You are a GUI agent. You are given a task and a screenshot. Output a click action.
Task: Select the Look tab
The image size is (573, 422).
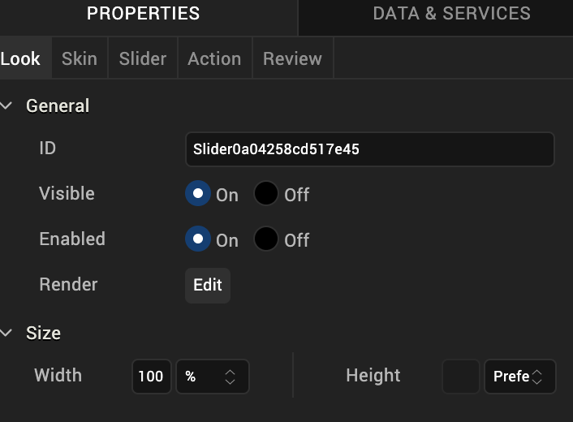21,59
